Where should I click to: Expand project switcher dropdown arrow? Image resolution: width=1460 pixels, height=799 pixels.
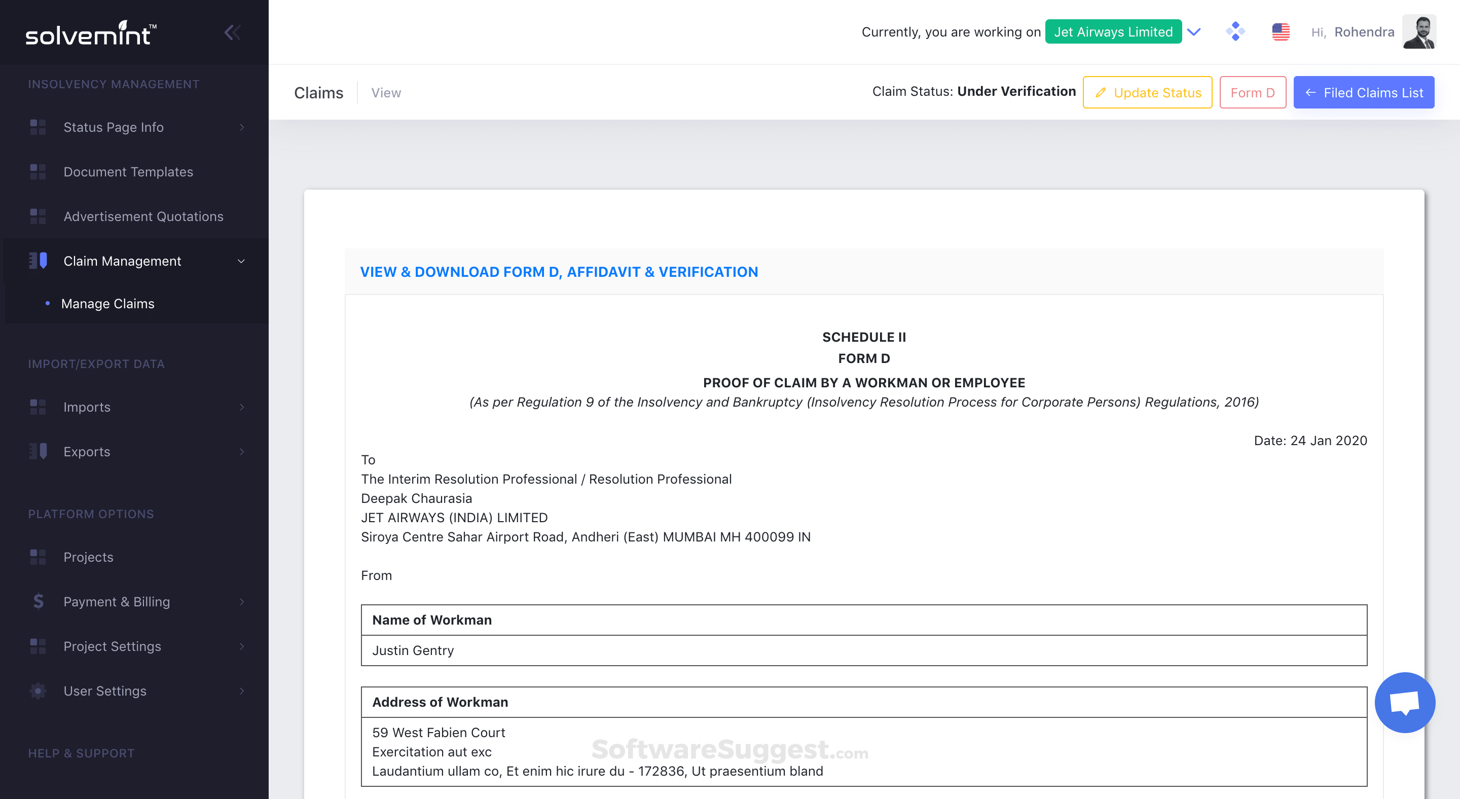(1194, 32)
